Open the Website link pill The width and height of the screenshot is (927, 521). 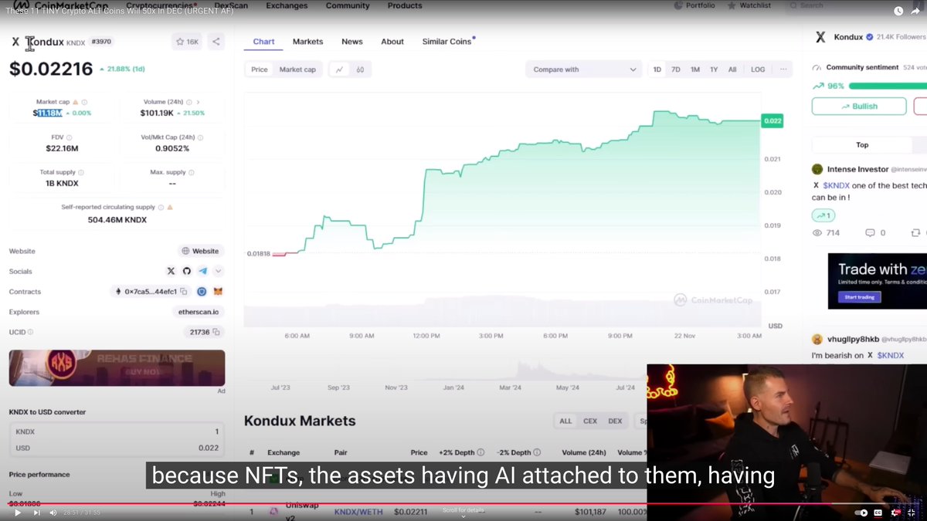(x=201, y=251)
